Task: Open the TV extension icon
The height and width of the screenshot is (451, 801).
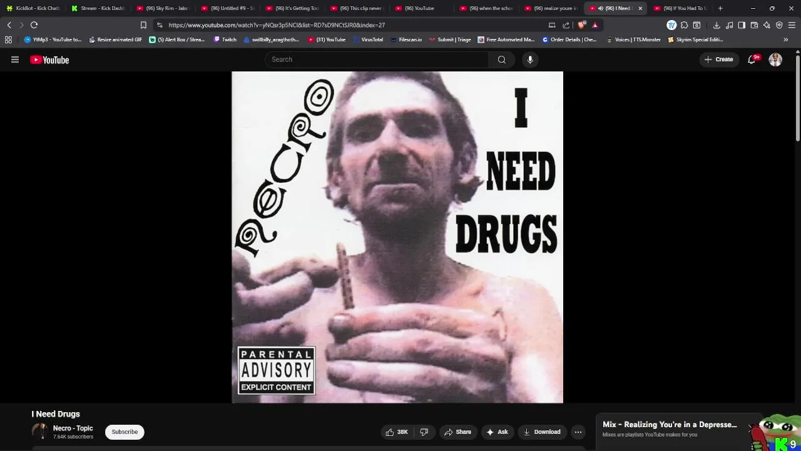Action: (x=671, y=25)
